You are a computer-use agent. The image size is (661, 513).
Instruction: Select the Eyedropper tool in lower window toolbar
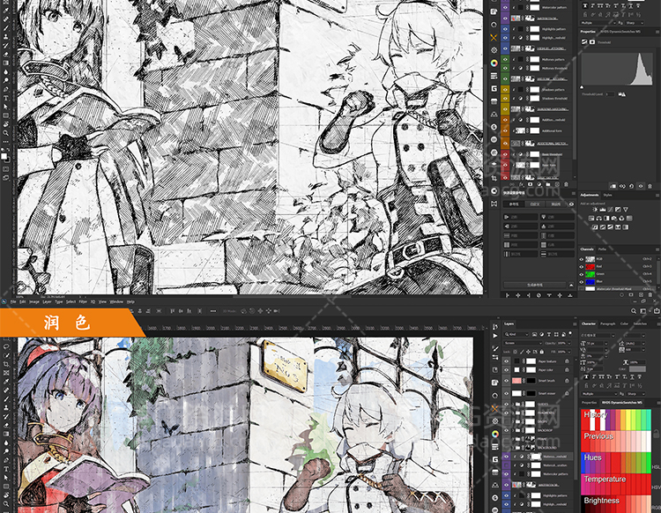pos(6,382)
